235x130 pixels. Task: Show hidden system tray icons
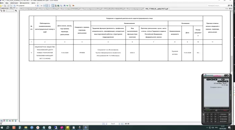207,128
